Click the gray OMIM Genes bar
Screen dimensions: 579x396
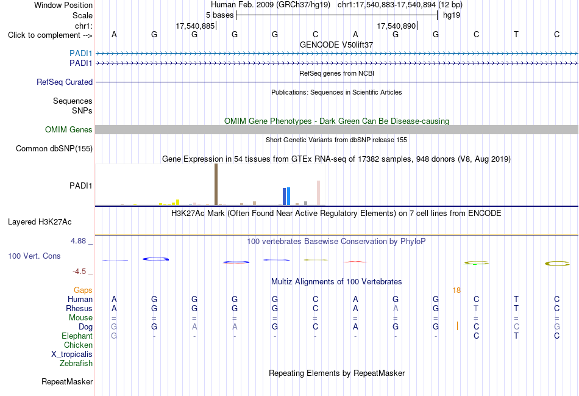pos(337,129)
